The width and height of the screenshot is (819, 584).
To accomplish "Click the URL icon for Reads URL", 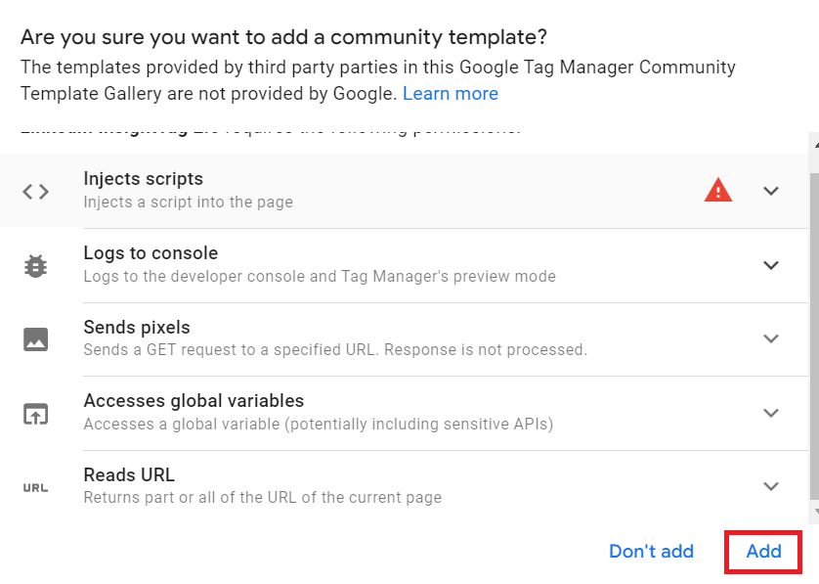I will tap(35, 487).
